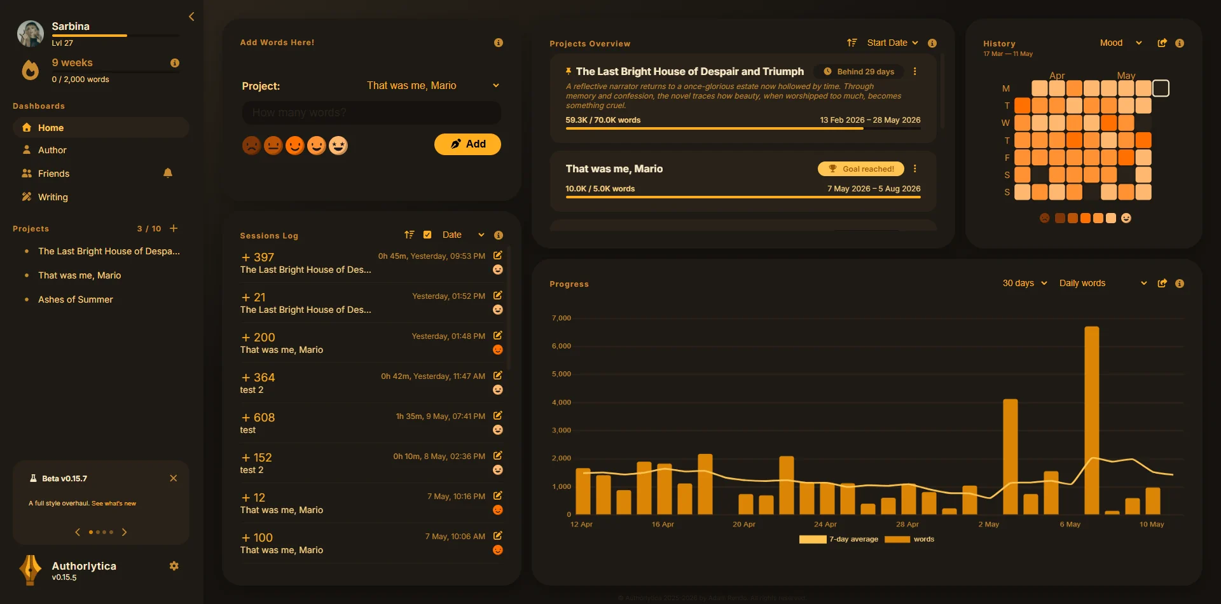
Task: Show info about the 9 weeks streak
Action: point(175,63)
